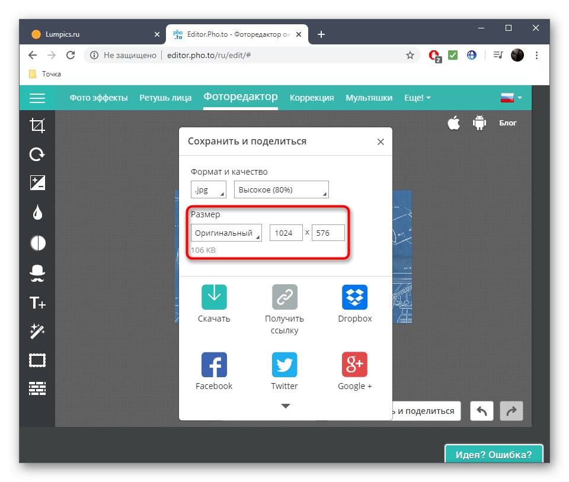Click the width field showing 1024
569x482 pixels.
point(286,233)
